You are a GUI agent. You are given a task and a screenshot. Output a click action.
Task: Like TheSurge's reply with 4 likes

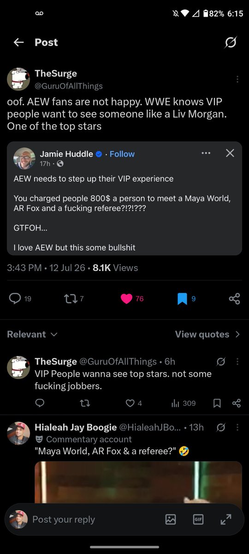click(134, 403)
